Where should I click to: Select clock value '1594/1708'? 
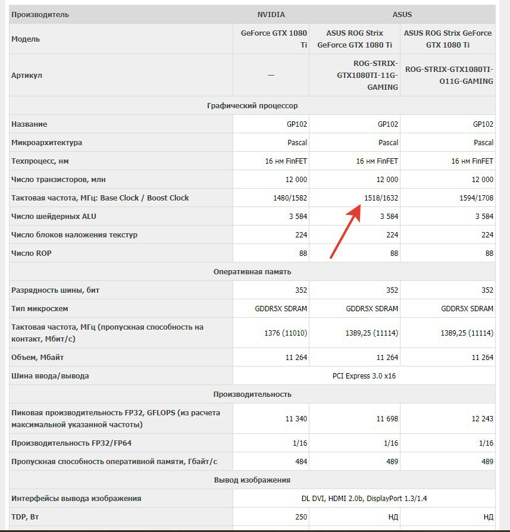(477, 198)
